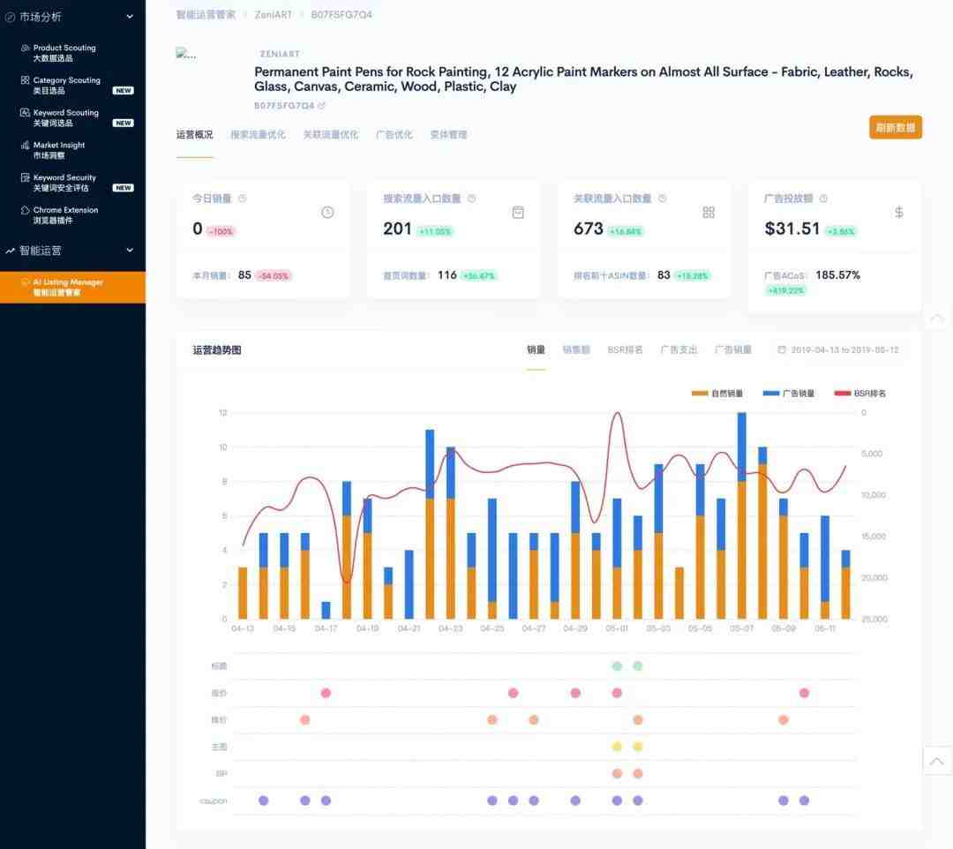
Task: Collapse the 市场分析 sidebar section
Action: pos(130,17)
